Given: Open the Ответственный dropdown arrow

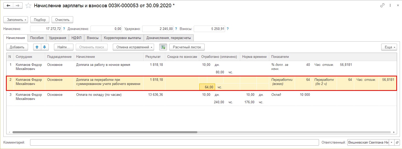Looking at the screenshot, I should [x=392, y=142].
